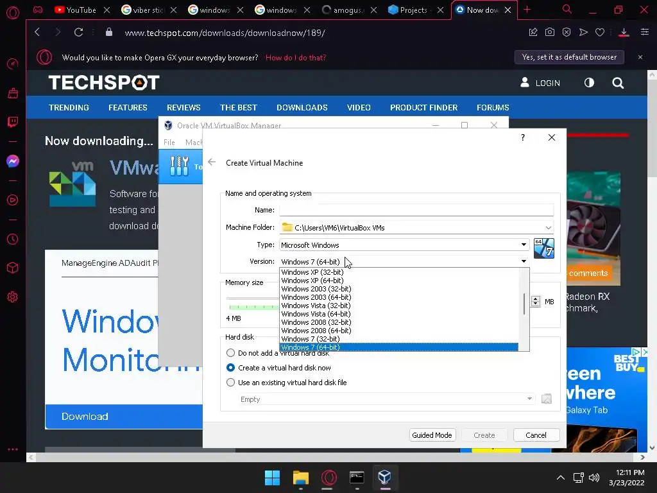Open TechSpot DOWNLOADS menu
Image resolution: width=657 pixels, height=493 pixels.
[302, 107]
